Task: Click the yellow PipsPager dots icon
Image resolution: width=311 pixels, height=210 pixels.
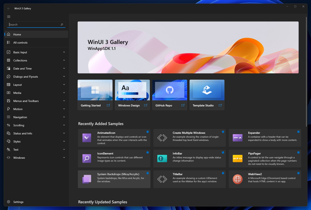Action: 237,158
